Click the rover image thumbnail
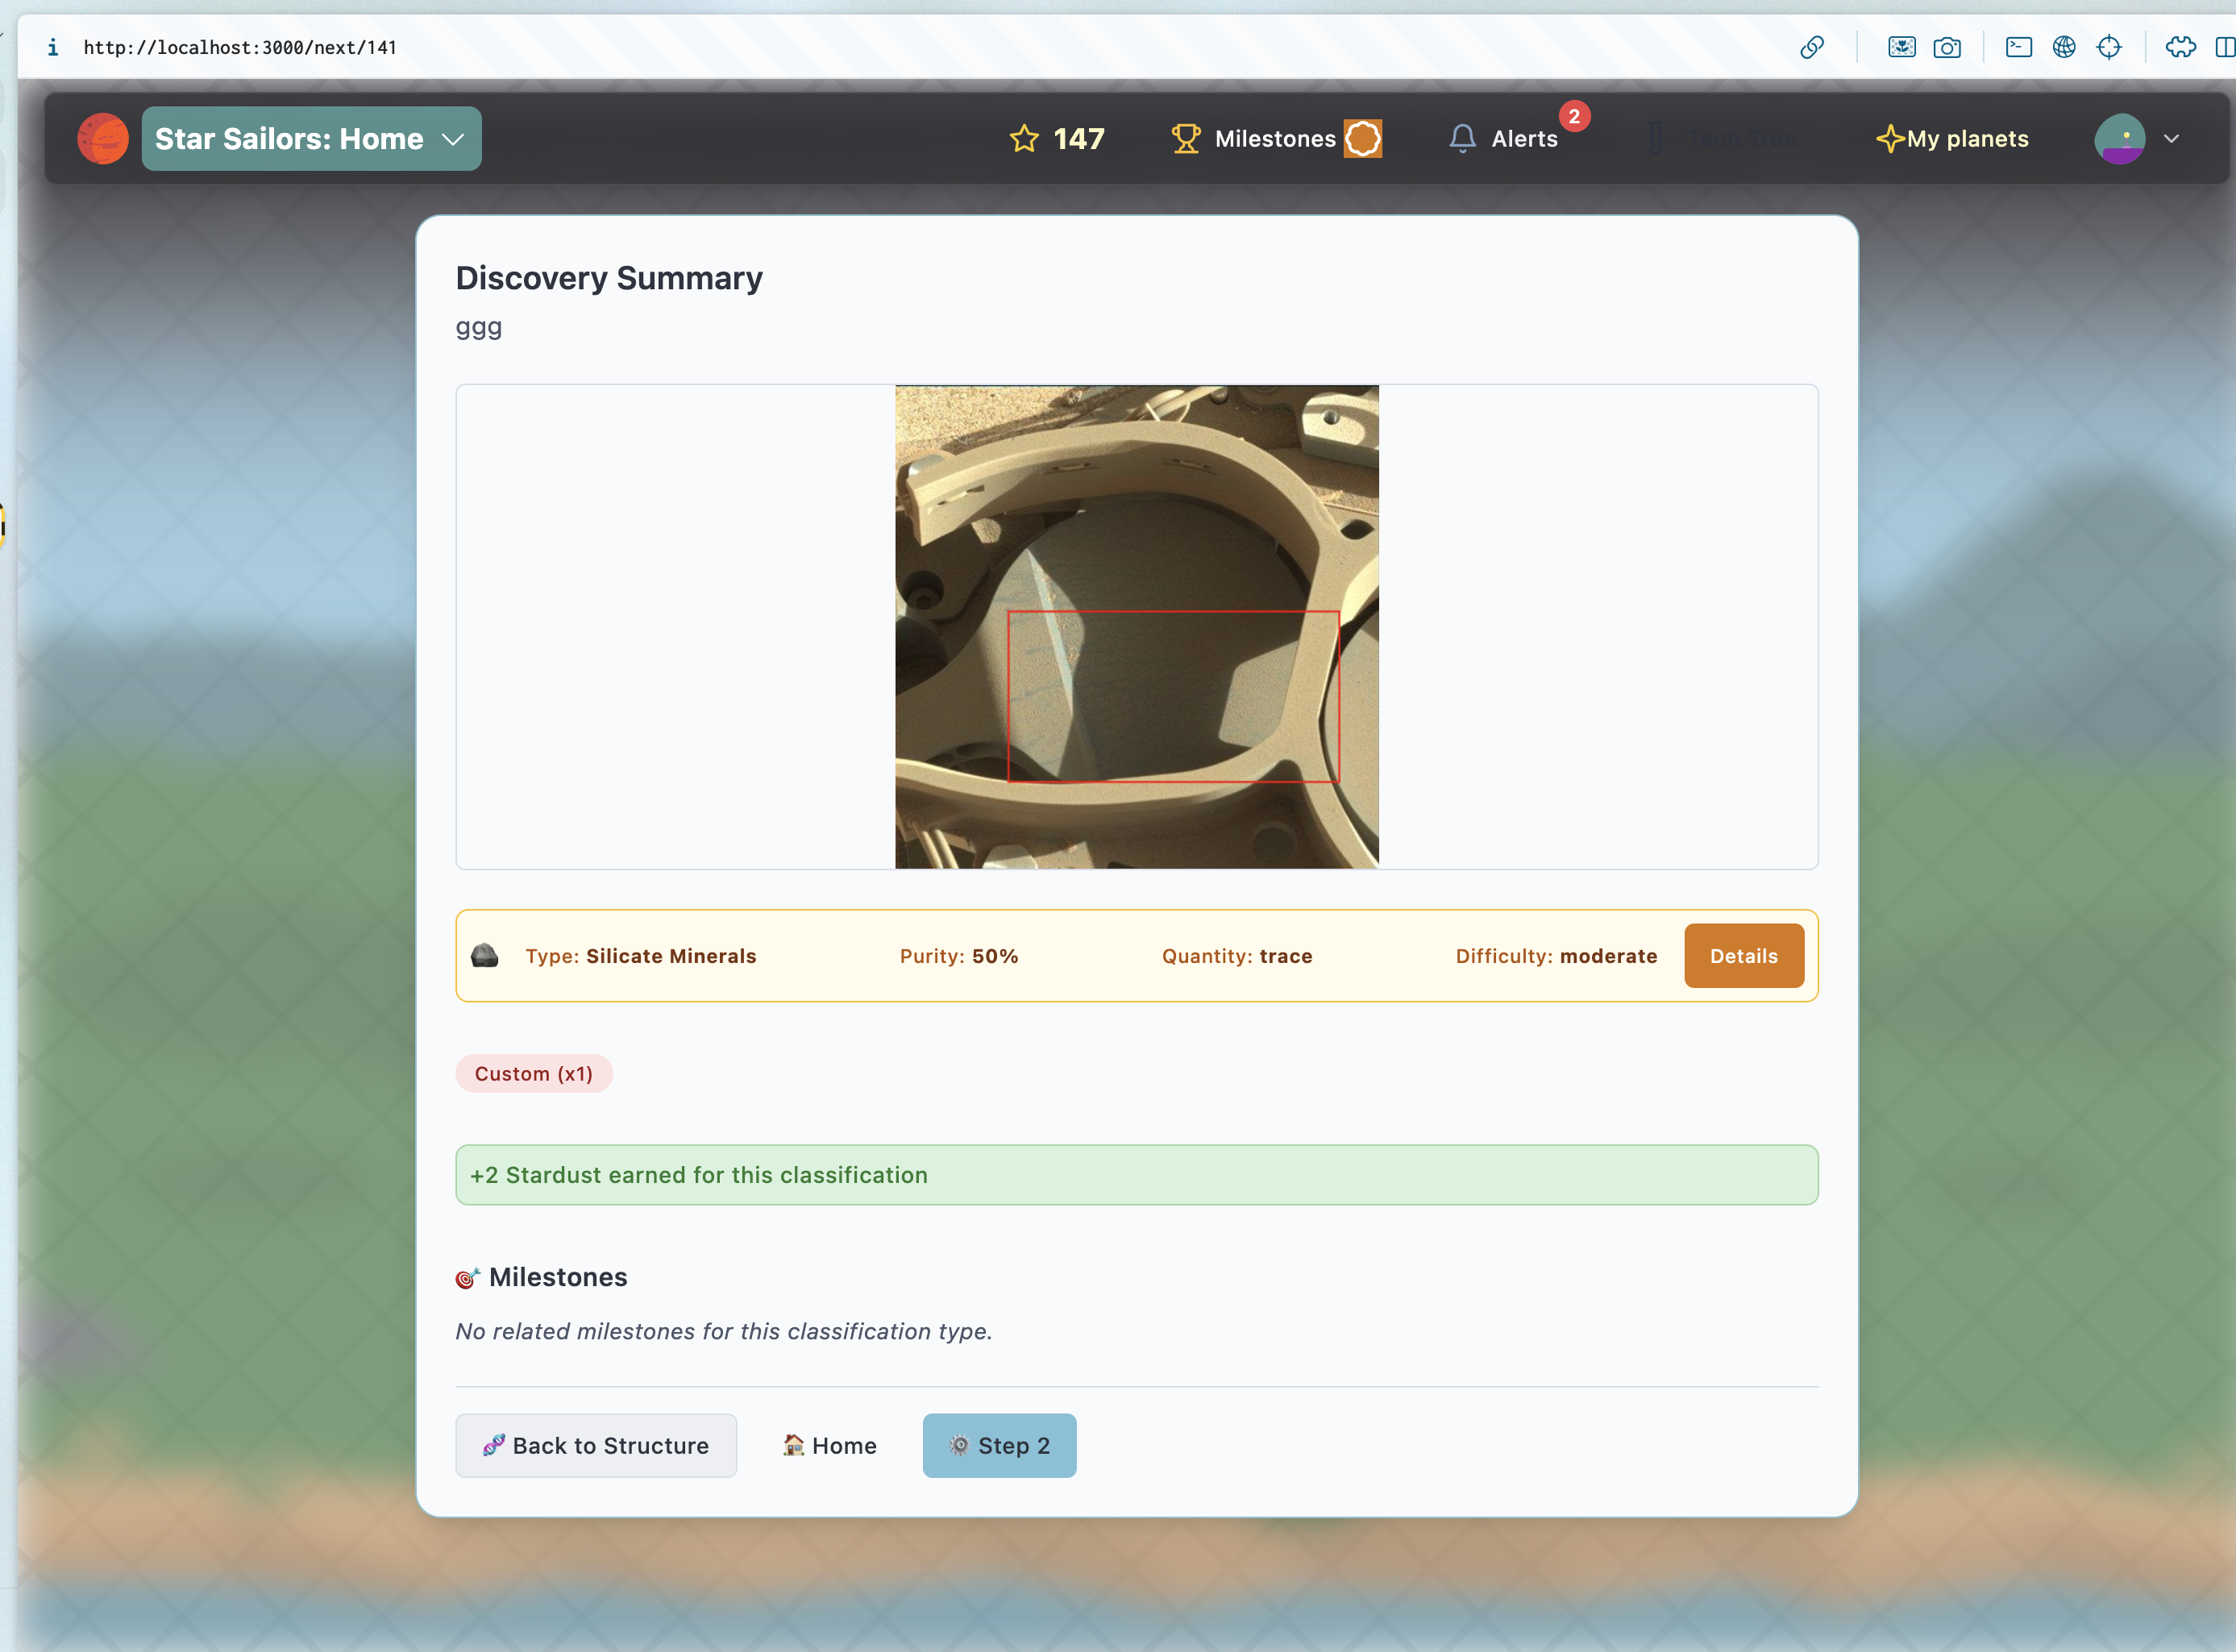Image resolution: width=2236 pixels, height=1652 pixels. click(1136, 626)
